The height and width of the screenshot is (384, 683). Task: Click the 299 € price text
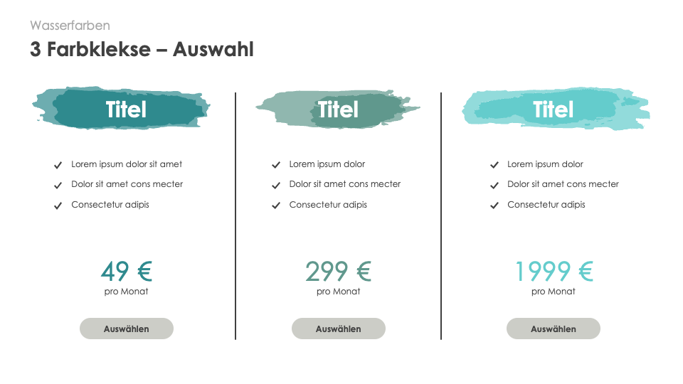click(x=338, y=271)
